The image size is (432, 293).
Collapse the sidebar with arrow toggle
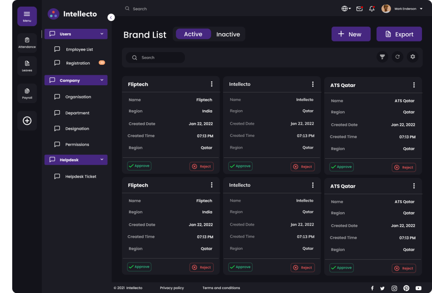111,17
